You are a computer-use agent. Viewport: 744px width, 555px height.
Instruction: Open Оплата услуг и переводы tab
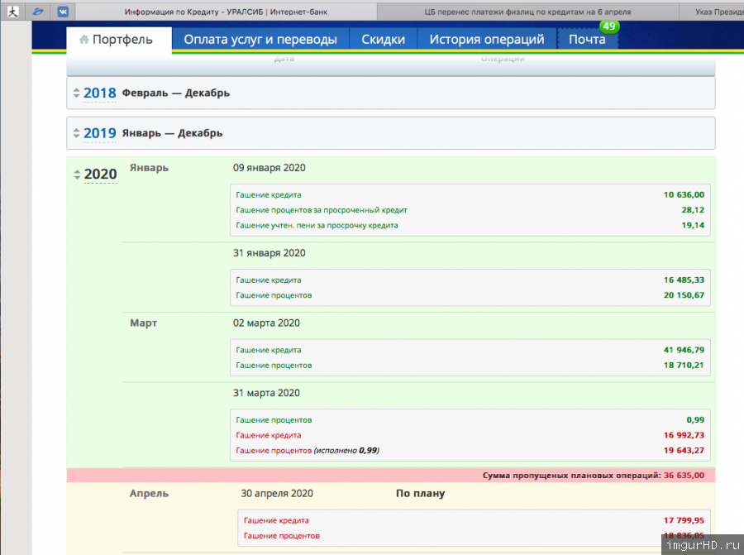tap(260, 40)
